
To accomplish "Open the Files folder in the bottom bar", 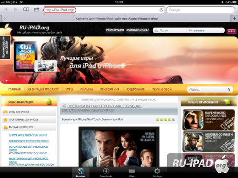I will pyautogui.click(x=132, y=173).
